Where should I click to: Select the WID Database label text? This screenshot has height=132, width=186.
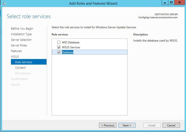pyautogui.click(x=71, y=42)
